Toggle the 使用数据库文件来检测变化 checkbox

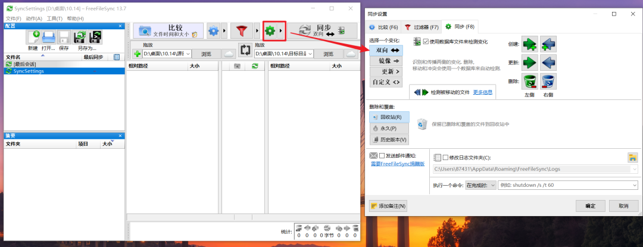coord(426,42)
